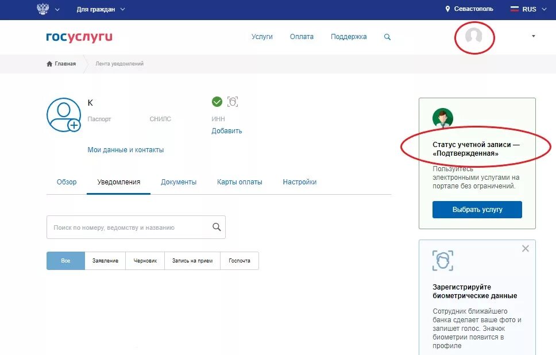The width and height of the screenshot is (556, 355).
Task: Click the biometric face icon in the card
Action: [x=443, y=261]
